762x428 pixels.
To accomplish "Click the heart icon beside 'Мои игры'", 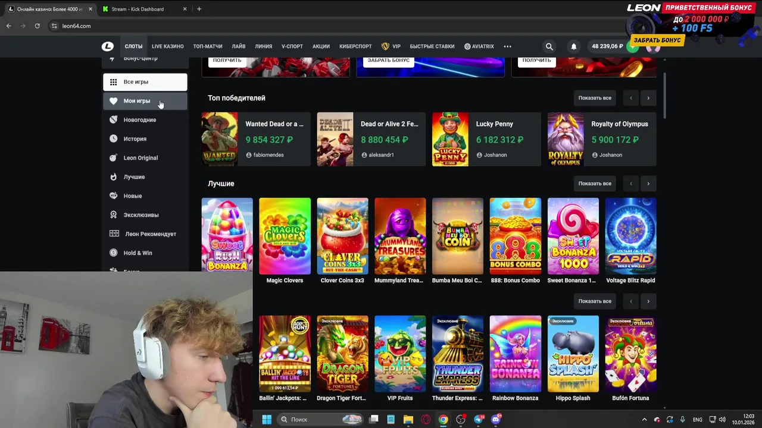I will [x=113, y=101].
